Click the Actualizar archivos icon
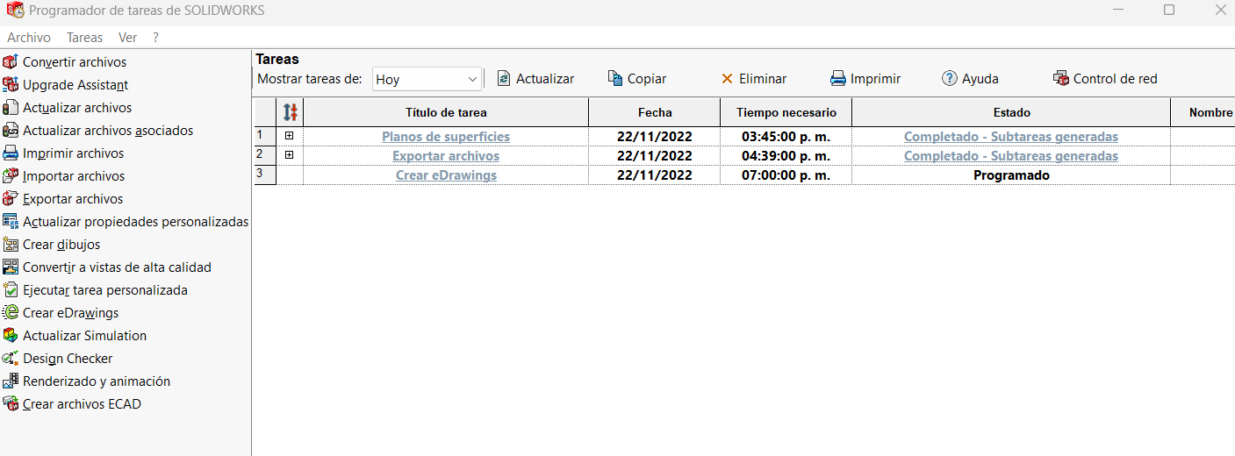1235x456 pixels. coord(11,108)
